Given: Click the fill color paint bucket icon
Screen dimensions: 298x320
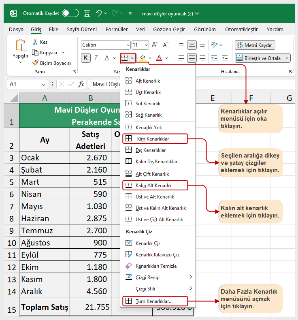Looking at the screenshot, I should [143, 58].
